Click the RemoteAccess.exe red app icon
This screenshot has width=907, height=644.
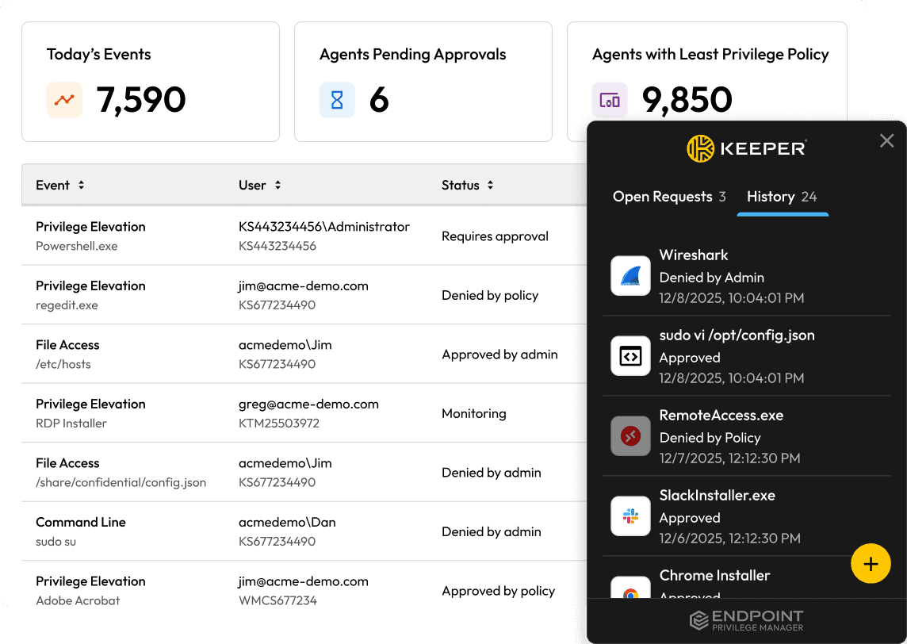pyautogui.click(x=630, y=435)
